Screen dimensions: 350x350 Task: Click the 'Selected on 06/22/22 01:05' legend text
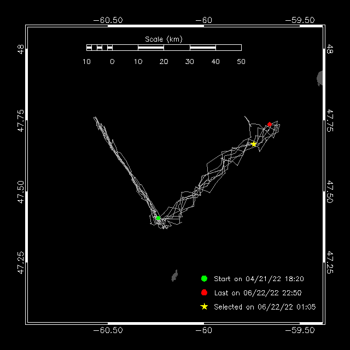click(x=265, y=307)
